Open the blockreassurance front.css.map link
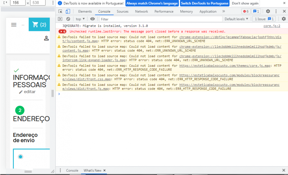 [171, 77]
